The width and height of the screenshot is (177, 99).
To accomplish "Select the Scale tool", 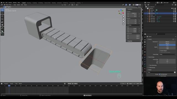I will (x=2, y=22).
